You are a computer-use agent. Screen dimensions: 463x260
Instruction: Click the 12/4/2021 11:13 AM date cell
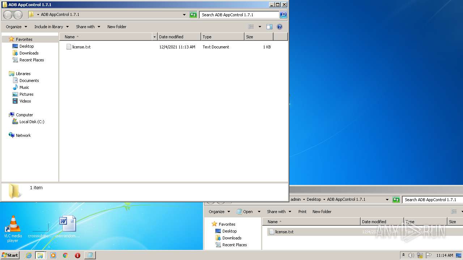[177, 47]
